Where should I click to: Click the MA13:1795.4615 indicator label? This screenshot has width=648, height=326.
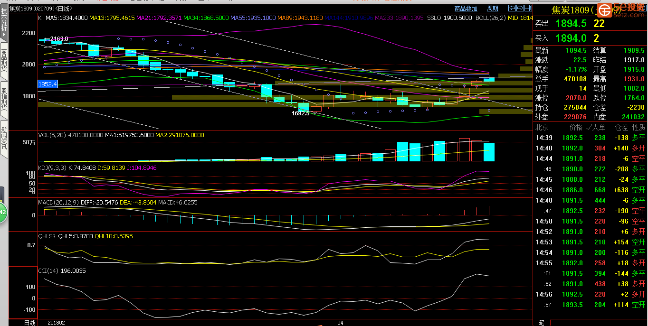tap(112, 18)
